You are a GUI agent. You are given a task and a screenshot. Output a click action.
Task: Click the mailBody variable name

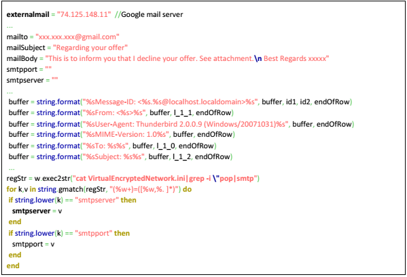tap(22, 59)
